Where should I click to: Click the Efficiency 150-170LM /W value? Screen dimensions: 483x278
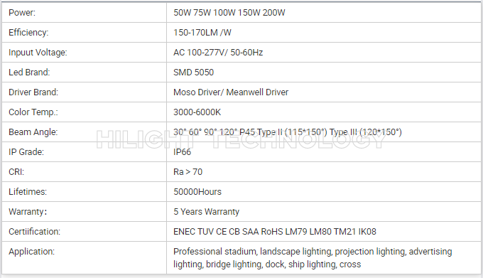(x=202, y=33)
